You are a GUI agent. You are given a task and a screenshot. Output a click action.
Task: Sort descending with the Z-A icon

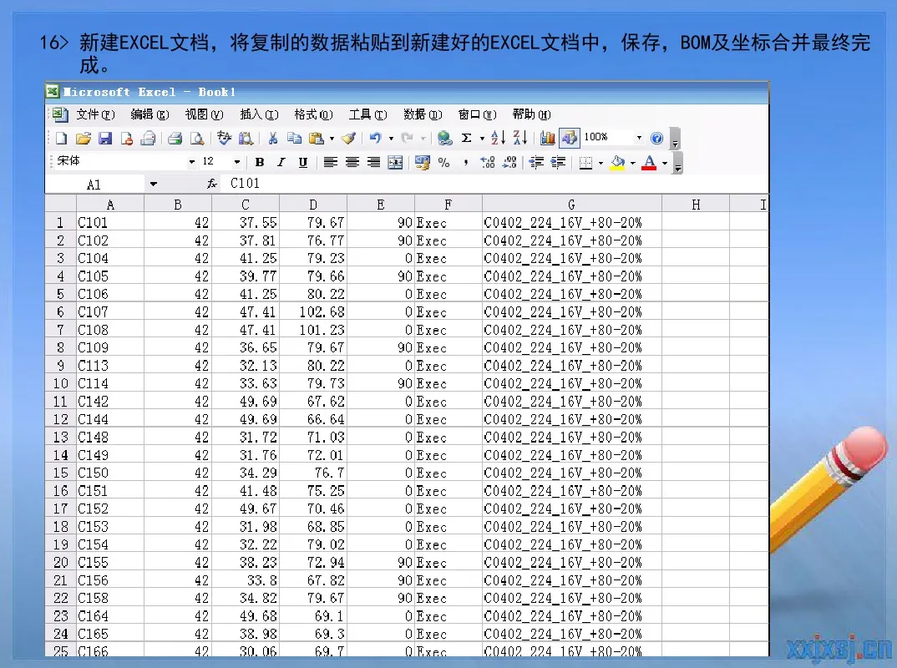520,138
